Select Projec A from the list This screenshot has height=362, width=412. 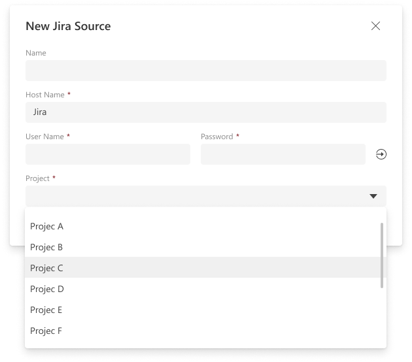47,227
